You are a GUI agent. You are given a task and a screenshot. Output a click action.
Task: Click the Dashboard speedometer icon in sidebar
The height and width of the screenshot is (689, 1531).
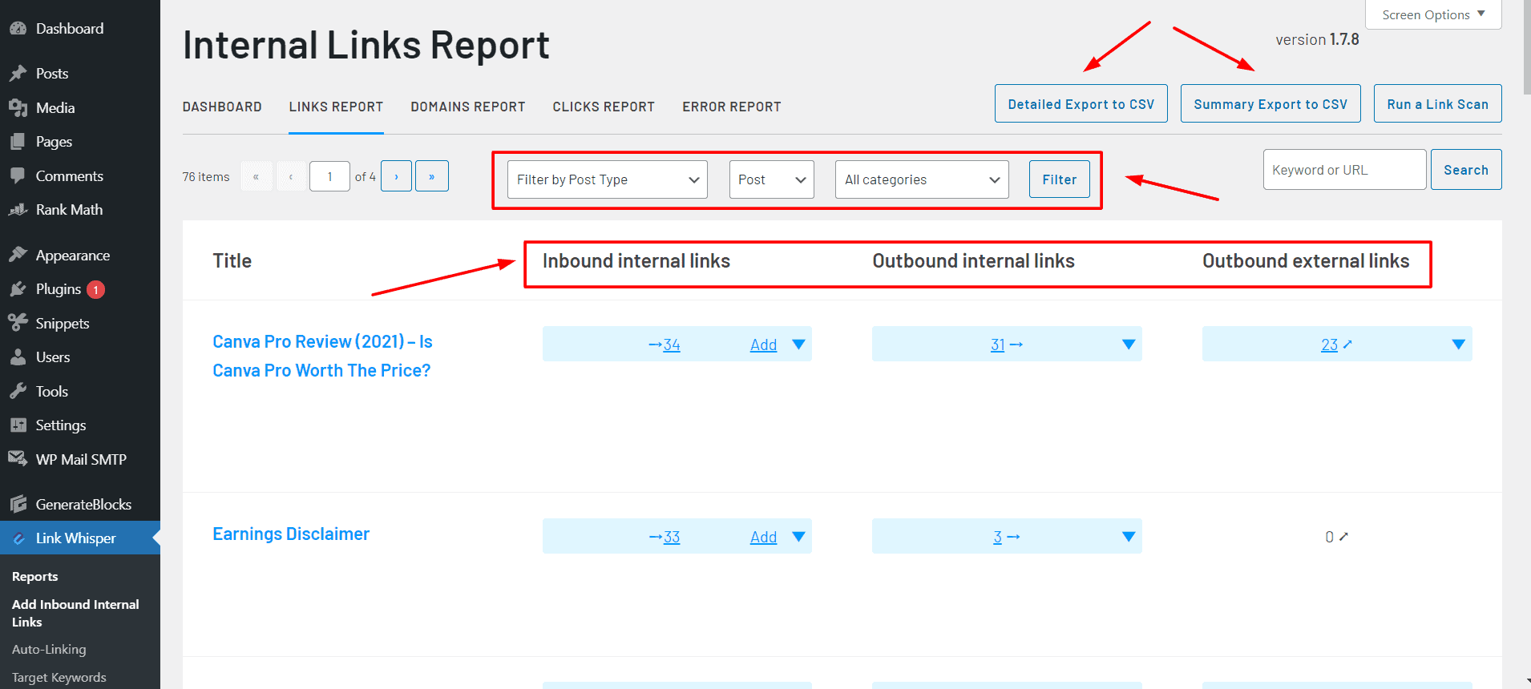[18, 29]
